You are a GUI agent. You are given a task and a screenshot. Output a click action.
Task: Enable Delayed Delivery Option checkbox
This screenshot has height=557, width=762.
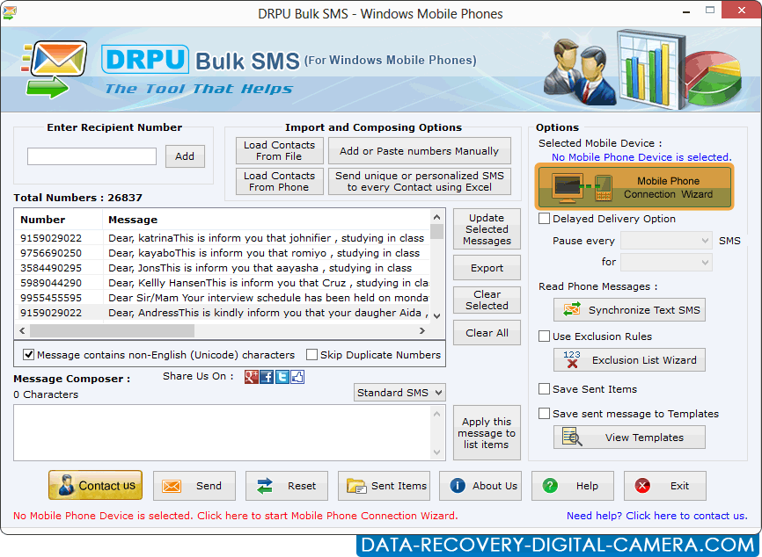[x=544, y=219]
